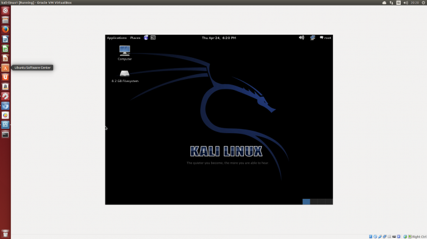Launch the Iceweasel browser from Kali panel
Viewport: 427px width, 239px height.
coord(146,38)
